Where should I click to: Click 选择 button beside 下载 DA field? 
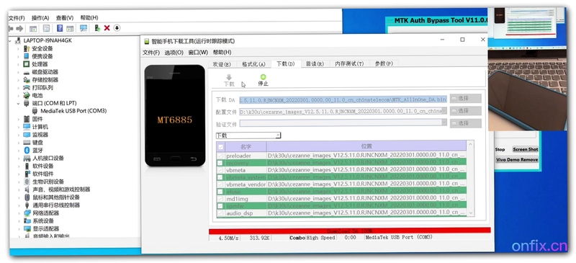coord(465,99)
